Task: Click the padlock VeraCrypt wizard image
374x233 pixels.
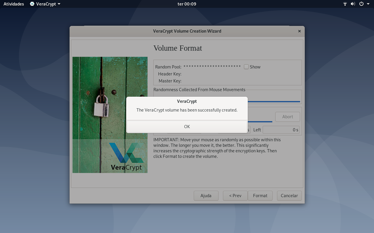Action: (110, 115)
